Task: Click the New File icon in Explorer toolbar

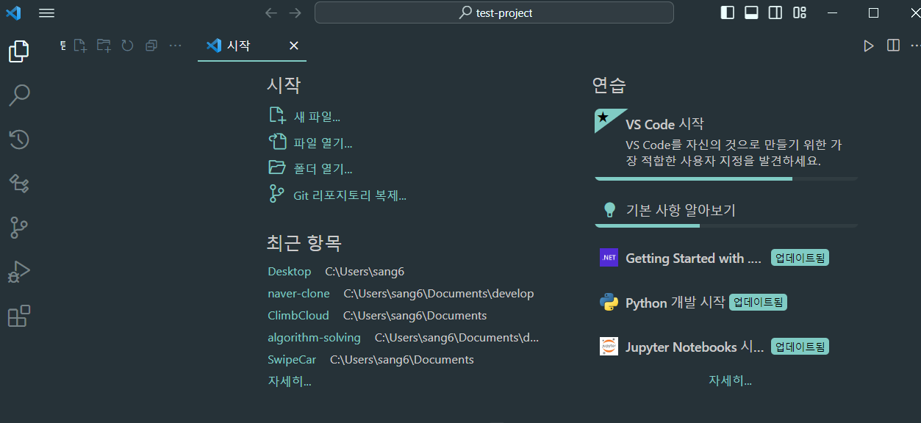Action: pyautogui.click(x=80, y=46)
